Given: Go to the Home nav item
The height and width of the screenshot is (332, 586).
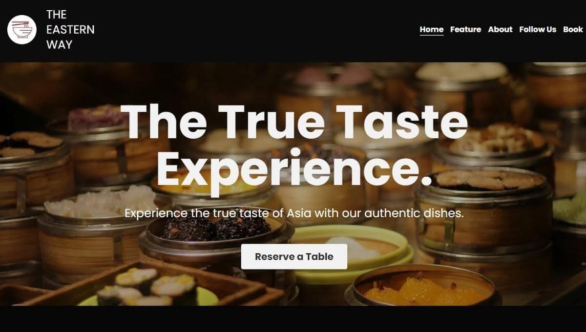Looking at the screenshot, I should pyautogui.click(x=432, y=29).
